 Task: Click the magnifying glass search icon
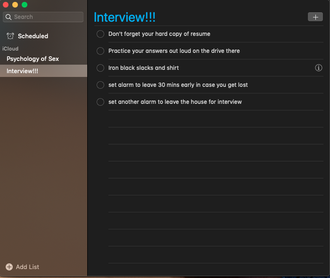click(x=8, y=17)
